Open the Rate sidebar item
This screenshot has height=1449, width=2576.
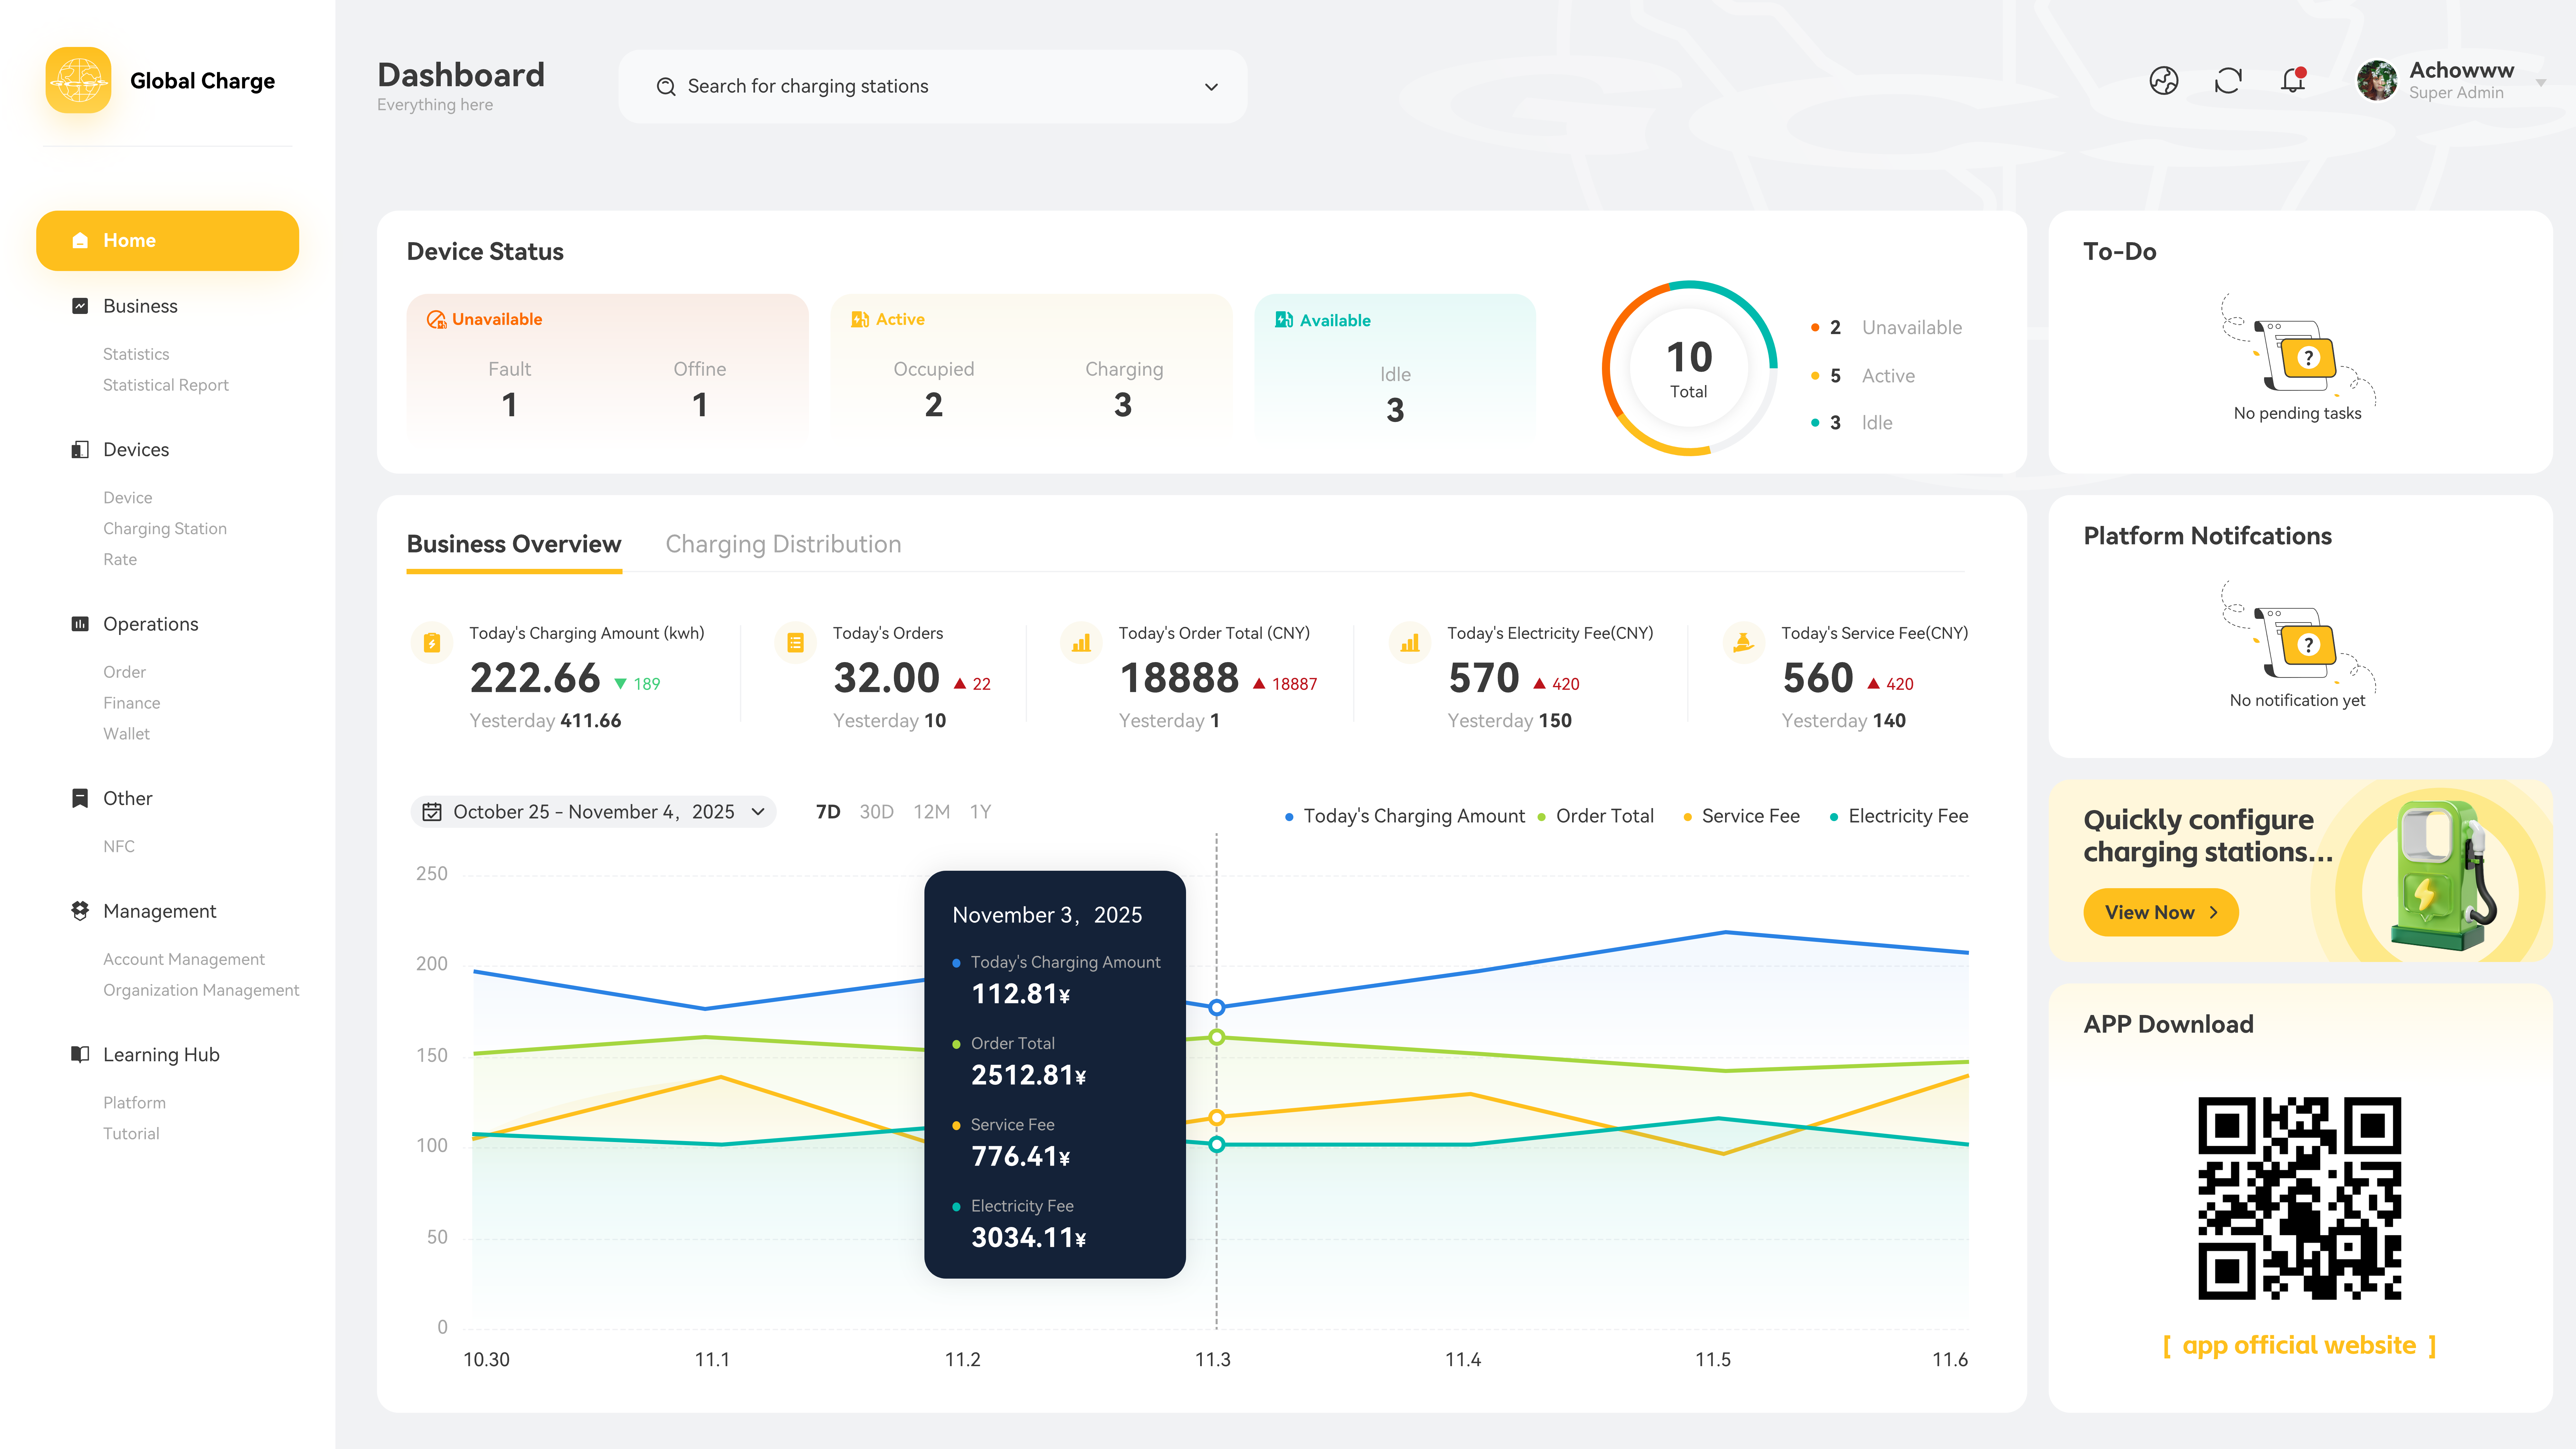click(120, 560)
